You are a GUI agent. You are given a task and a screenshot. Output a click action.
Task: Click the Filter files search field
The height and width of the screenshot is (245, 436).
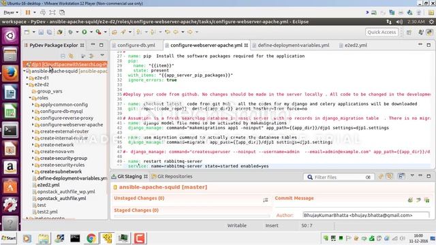click(339, 177)
